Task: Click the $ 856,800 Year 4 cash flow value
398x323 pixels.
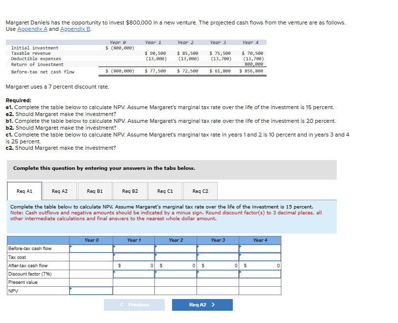Action: click(251, 71)
